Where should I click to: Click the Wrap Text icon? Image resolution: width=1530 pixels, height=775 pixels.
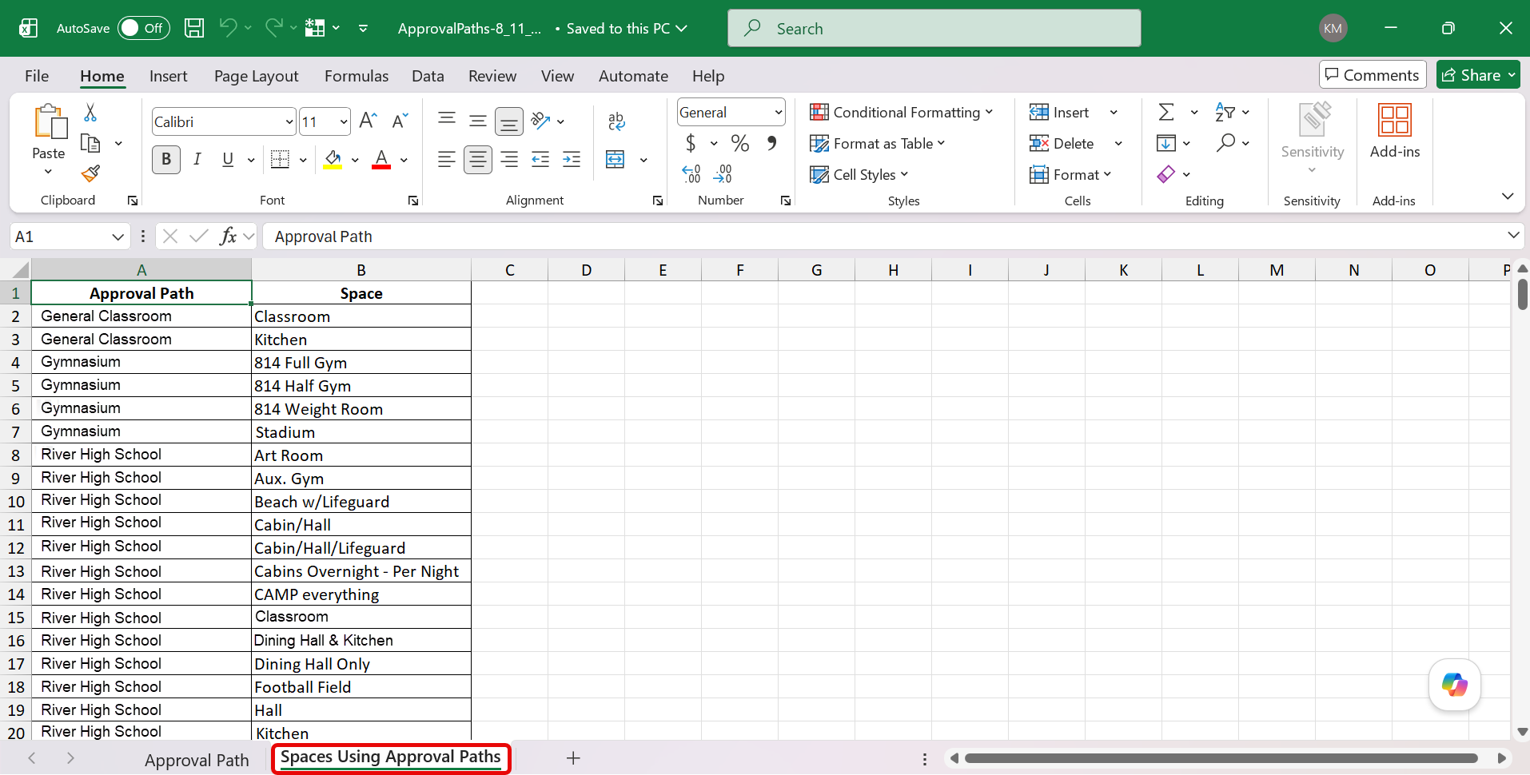(616, 121)
